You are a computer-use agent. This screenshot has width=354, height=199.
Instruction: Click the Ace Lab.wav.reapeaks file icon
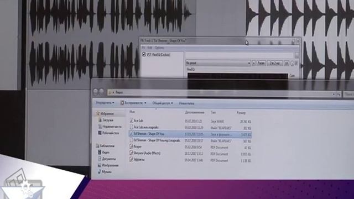tap(132, 127)
